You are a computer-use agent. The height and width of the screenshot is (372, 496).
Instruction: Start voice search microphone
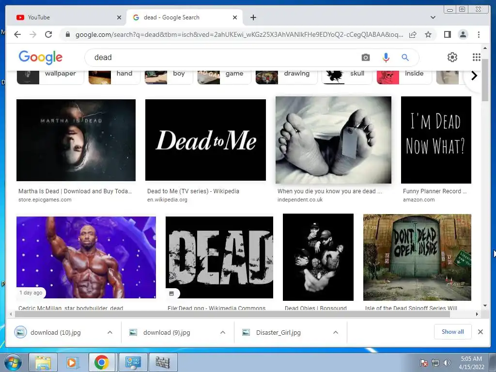click(386, 57)
